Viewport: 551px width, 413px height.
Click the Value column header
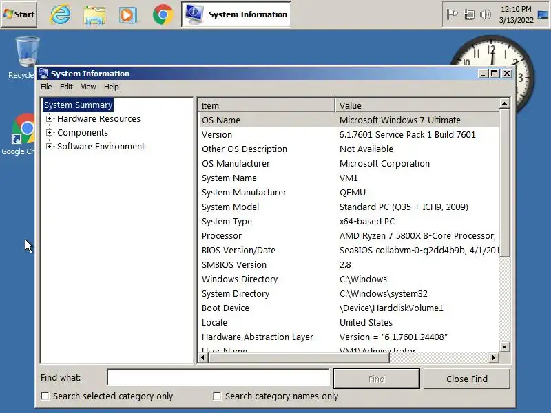coord(417,105)
